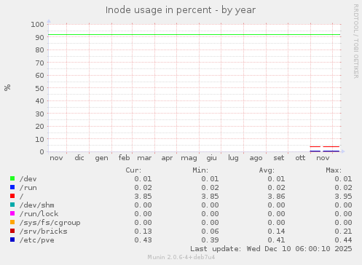Click the x-axis month label 'gen'
Viewport: 362px width, 265px height.
tap(101, 158)
